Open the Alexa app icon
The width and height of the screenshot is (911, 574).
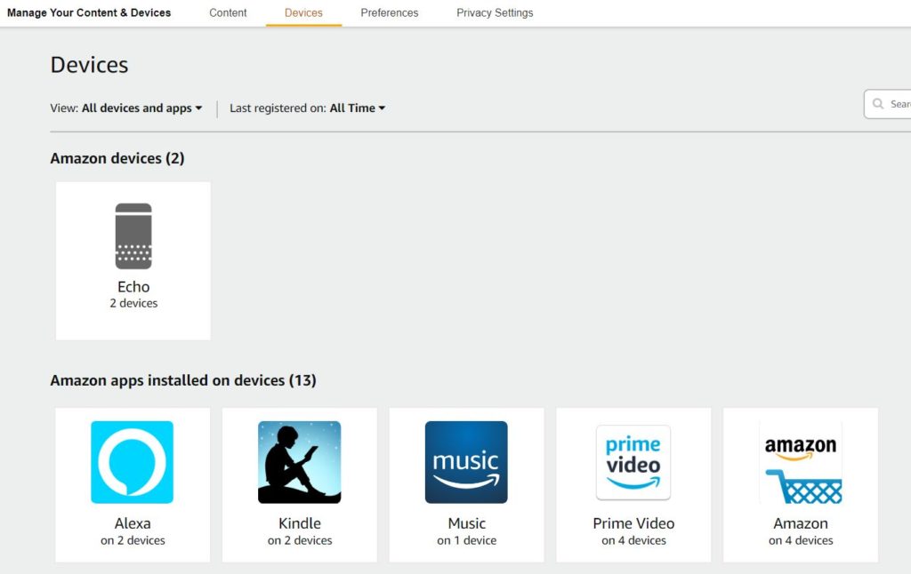coord(132,462)
